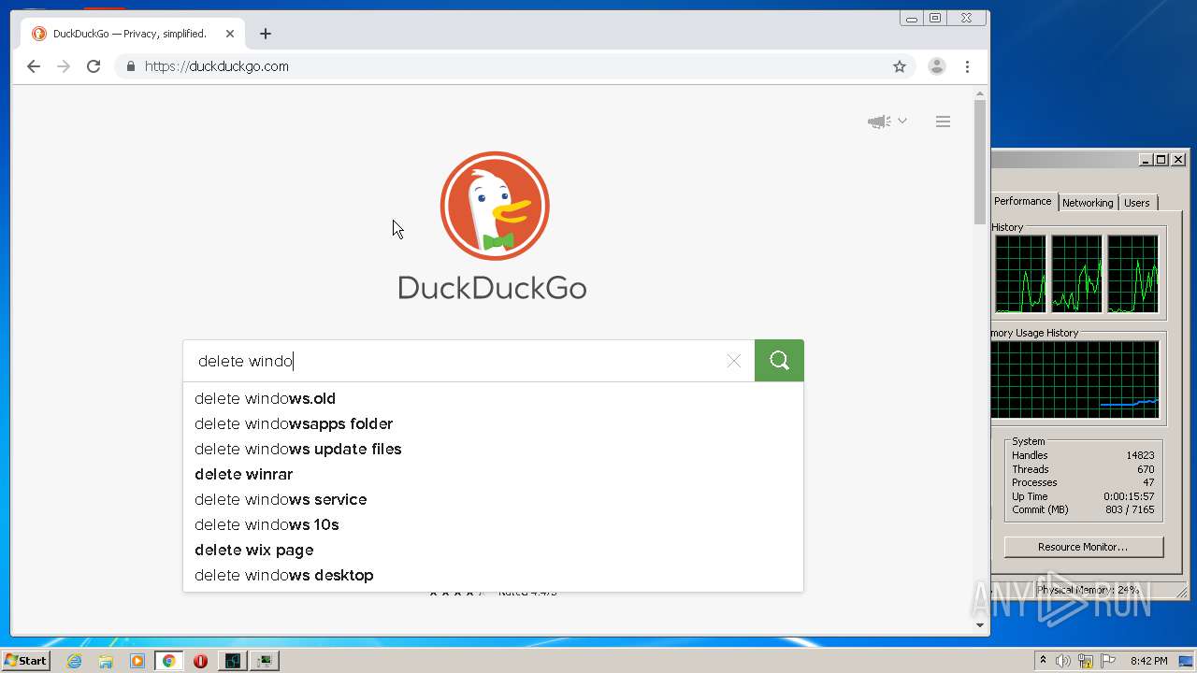Click the Commit (MB) value
The image size is (1197, 673).
1130,509
